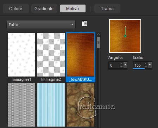Click the pattern preview angle control

[125, 36]
